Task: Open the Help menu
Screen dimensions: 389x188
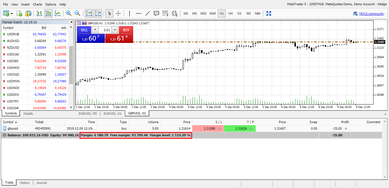Action: point(62,4)
